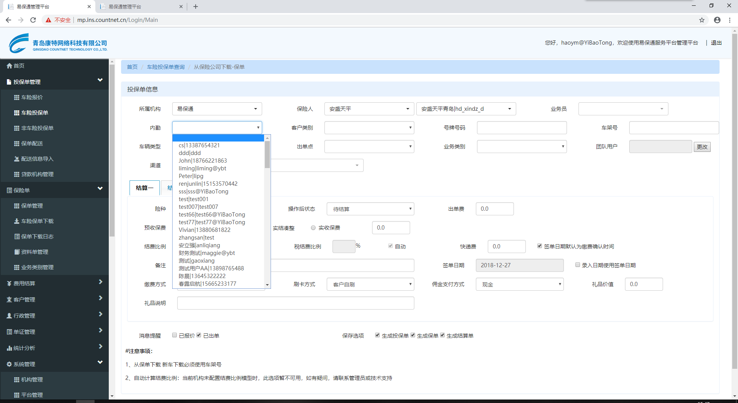Expand the 操作后状态 dropdown showing 待结算
738x403 pixels.
(370, 209)
